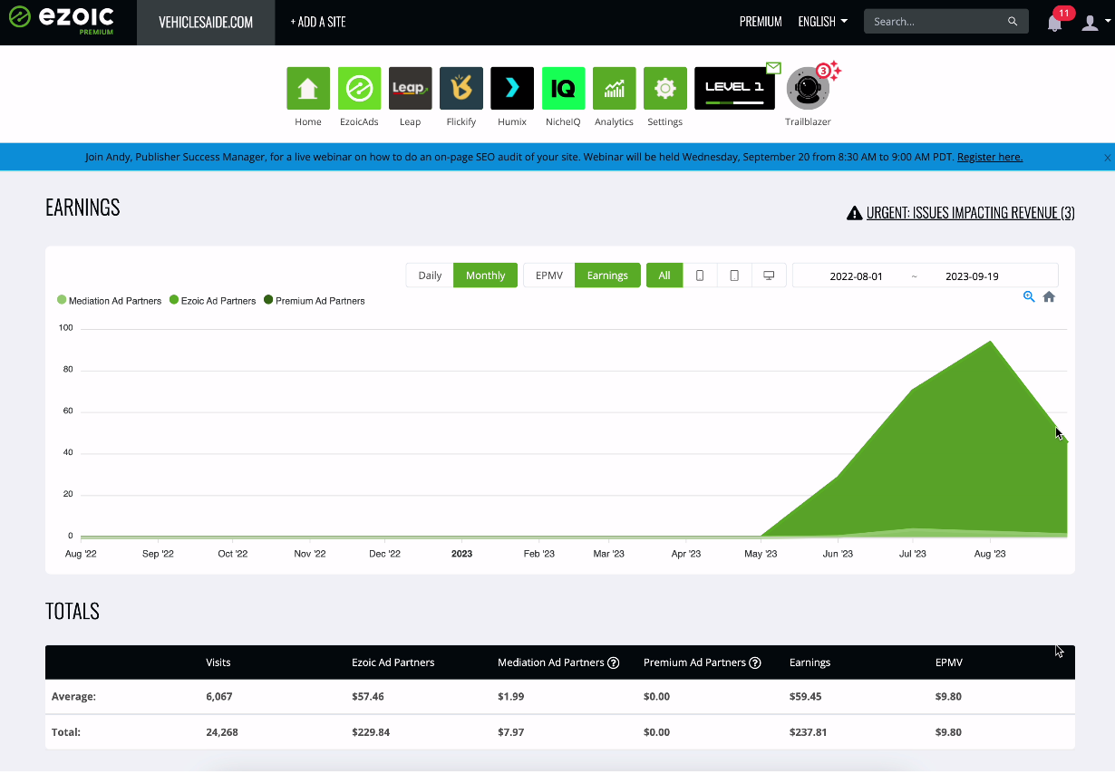Open the English language dropdown
Viewport: 1115px width, 774px height.
pyautogui.click(x=823, y=22)
